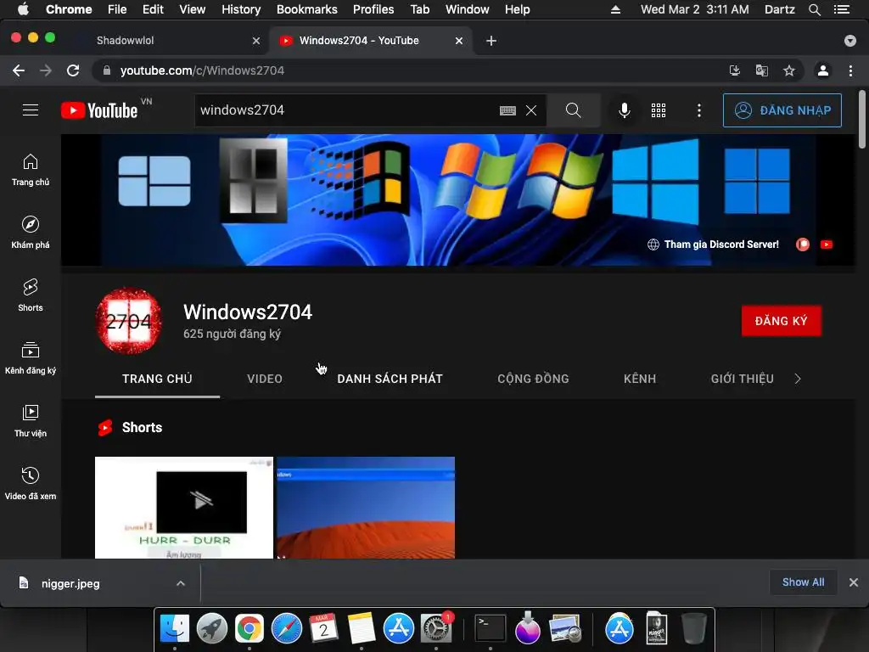Click the on-screen keyboard icon in search box

pos(507,110)
